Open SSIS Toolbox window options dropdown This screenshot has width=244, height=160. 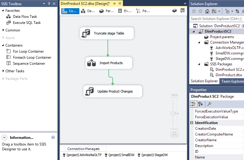pyautogui.click(x=44, y=4)
